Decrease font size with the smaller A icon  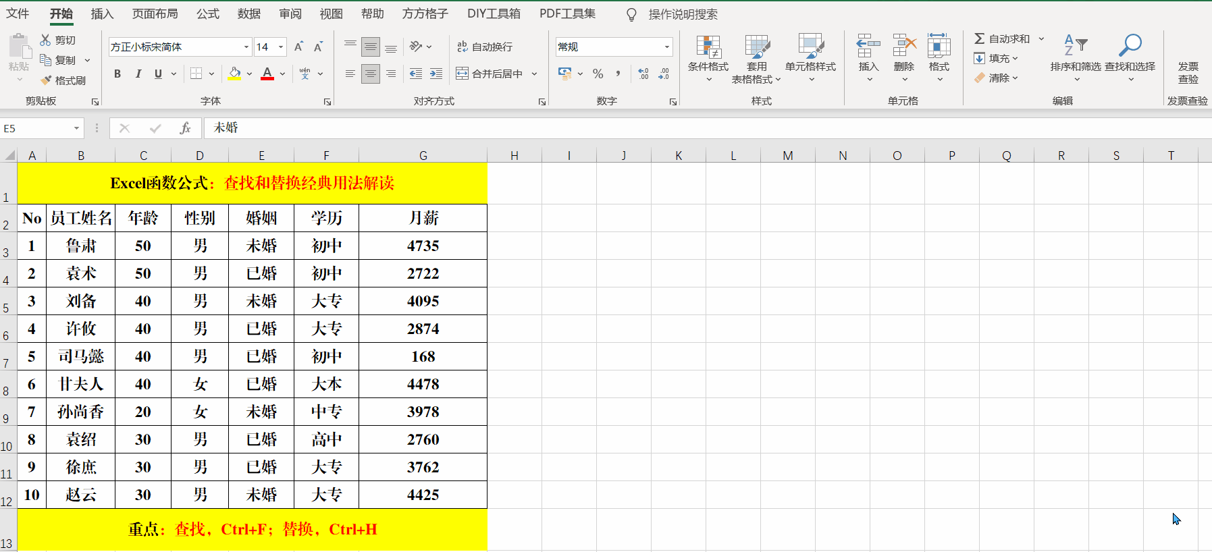[x=318, y=47]
